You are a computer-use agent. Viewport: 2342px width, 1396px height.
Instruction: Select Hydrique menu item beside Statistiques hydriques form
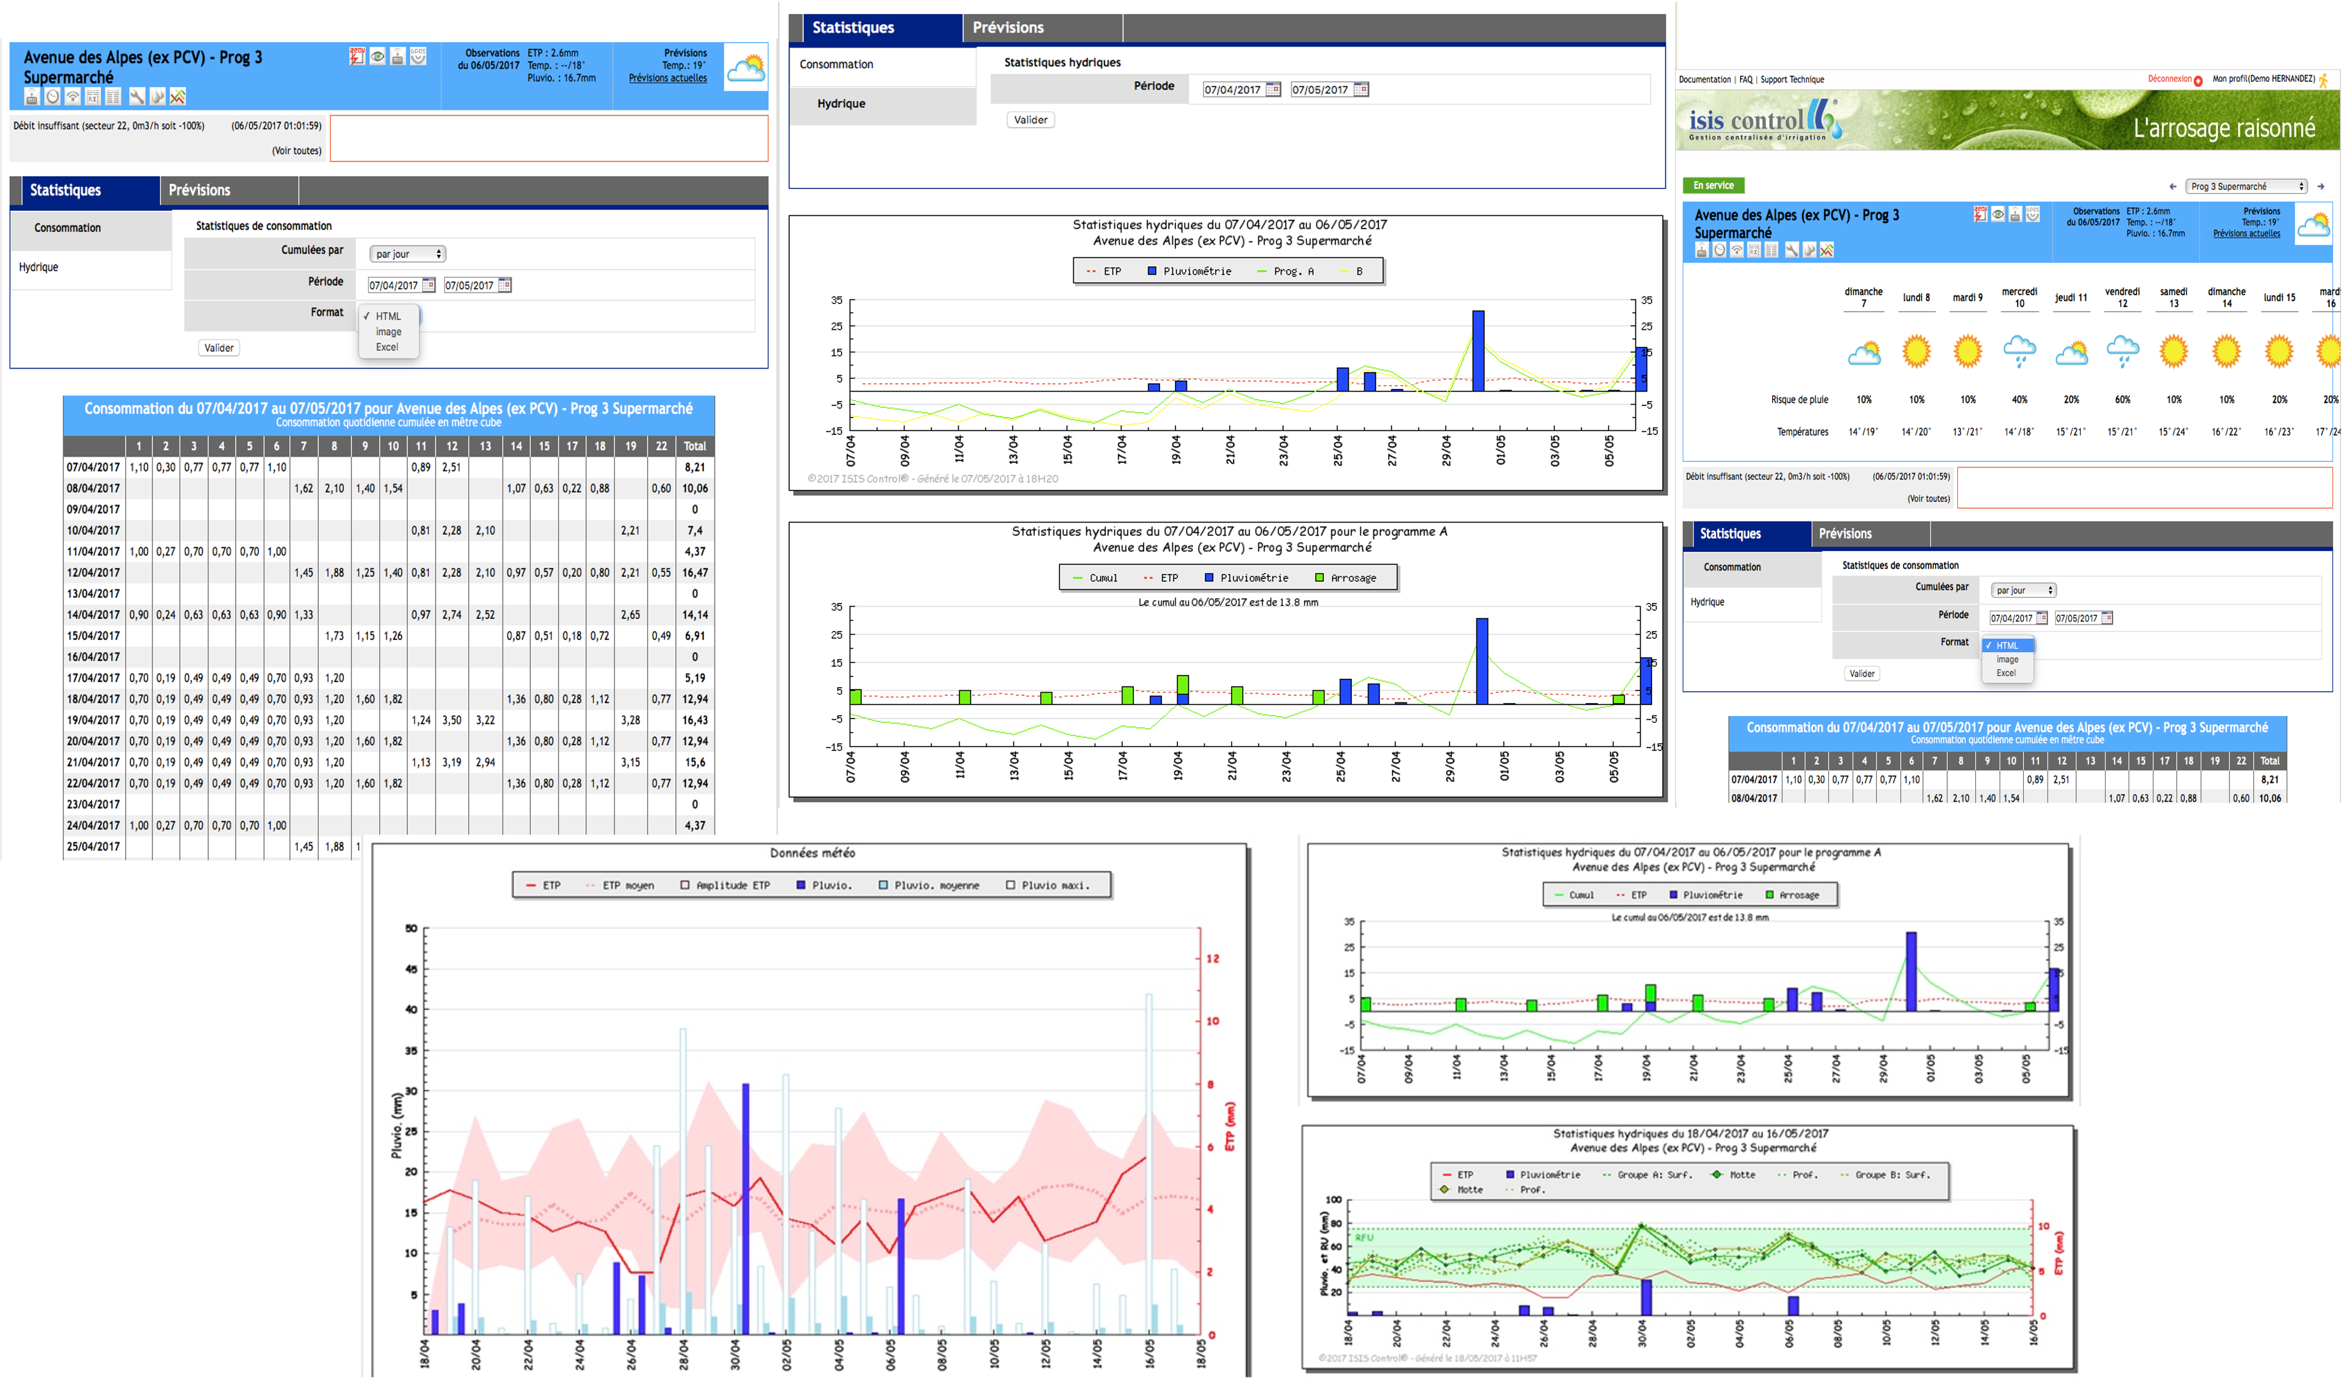pos(841,103)
